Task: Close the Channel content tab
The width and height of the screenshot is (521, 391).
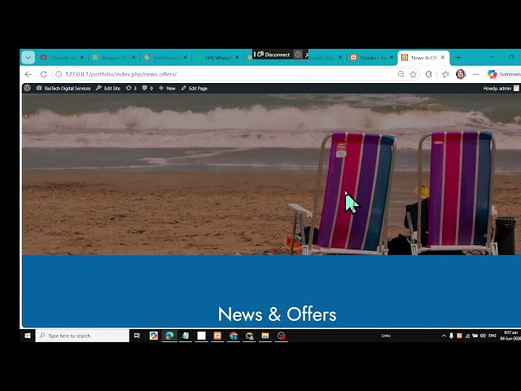Action: click(x=82, y=58)
